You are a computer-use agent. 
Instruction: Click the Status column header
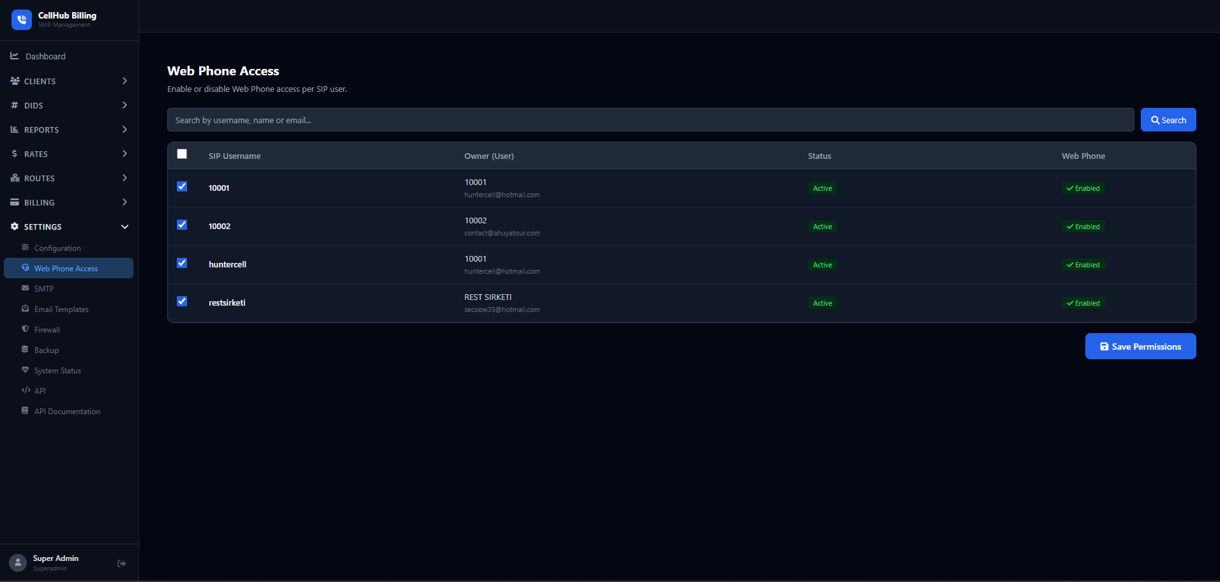click(x=820, y=156)
